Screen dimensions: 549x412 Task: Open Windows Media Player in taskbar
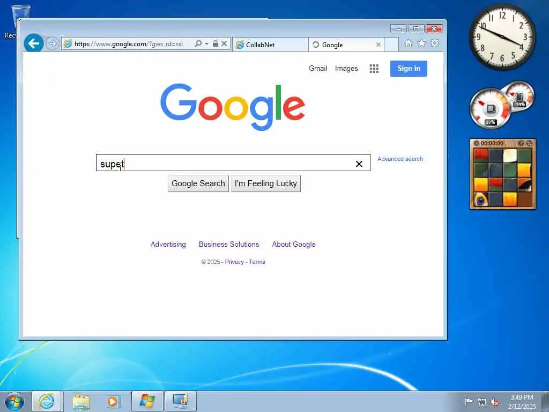click(114, 401)
